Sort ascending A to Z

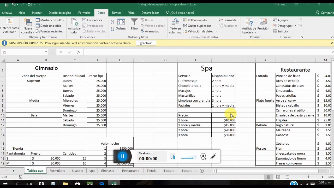pyautogui.click(x=113, y=22)
